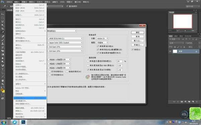201x125 pixels.
Task: Open the 类型 layer filter dropdown
Action: (x=175, y=39)
